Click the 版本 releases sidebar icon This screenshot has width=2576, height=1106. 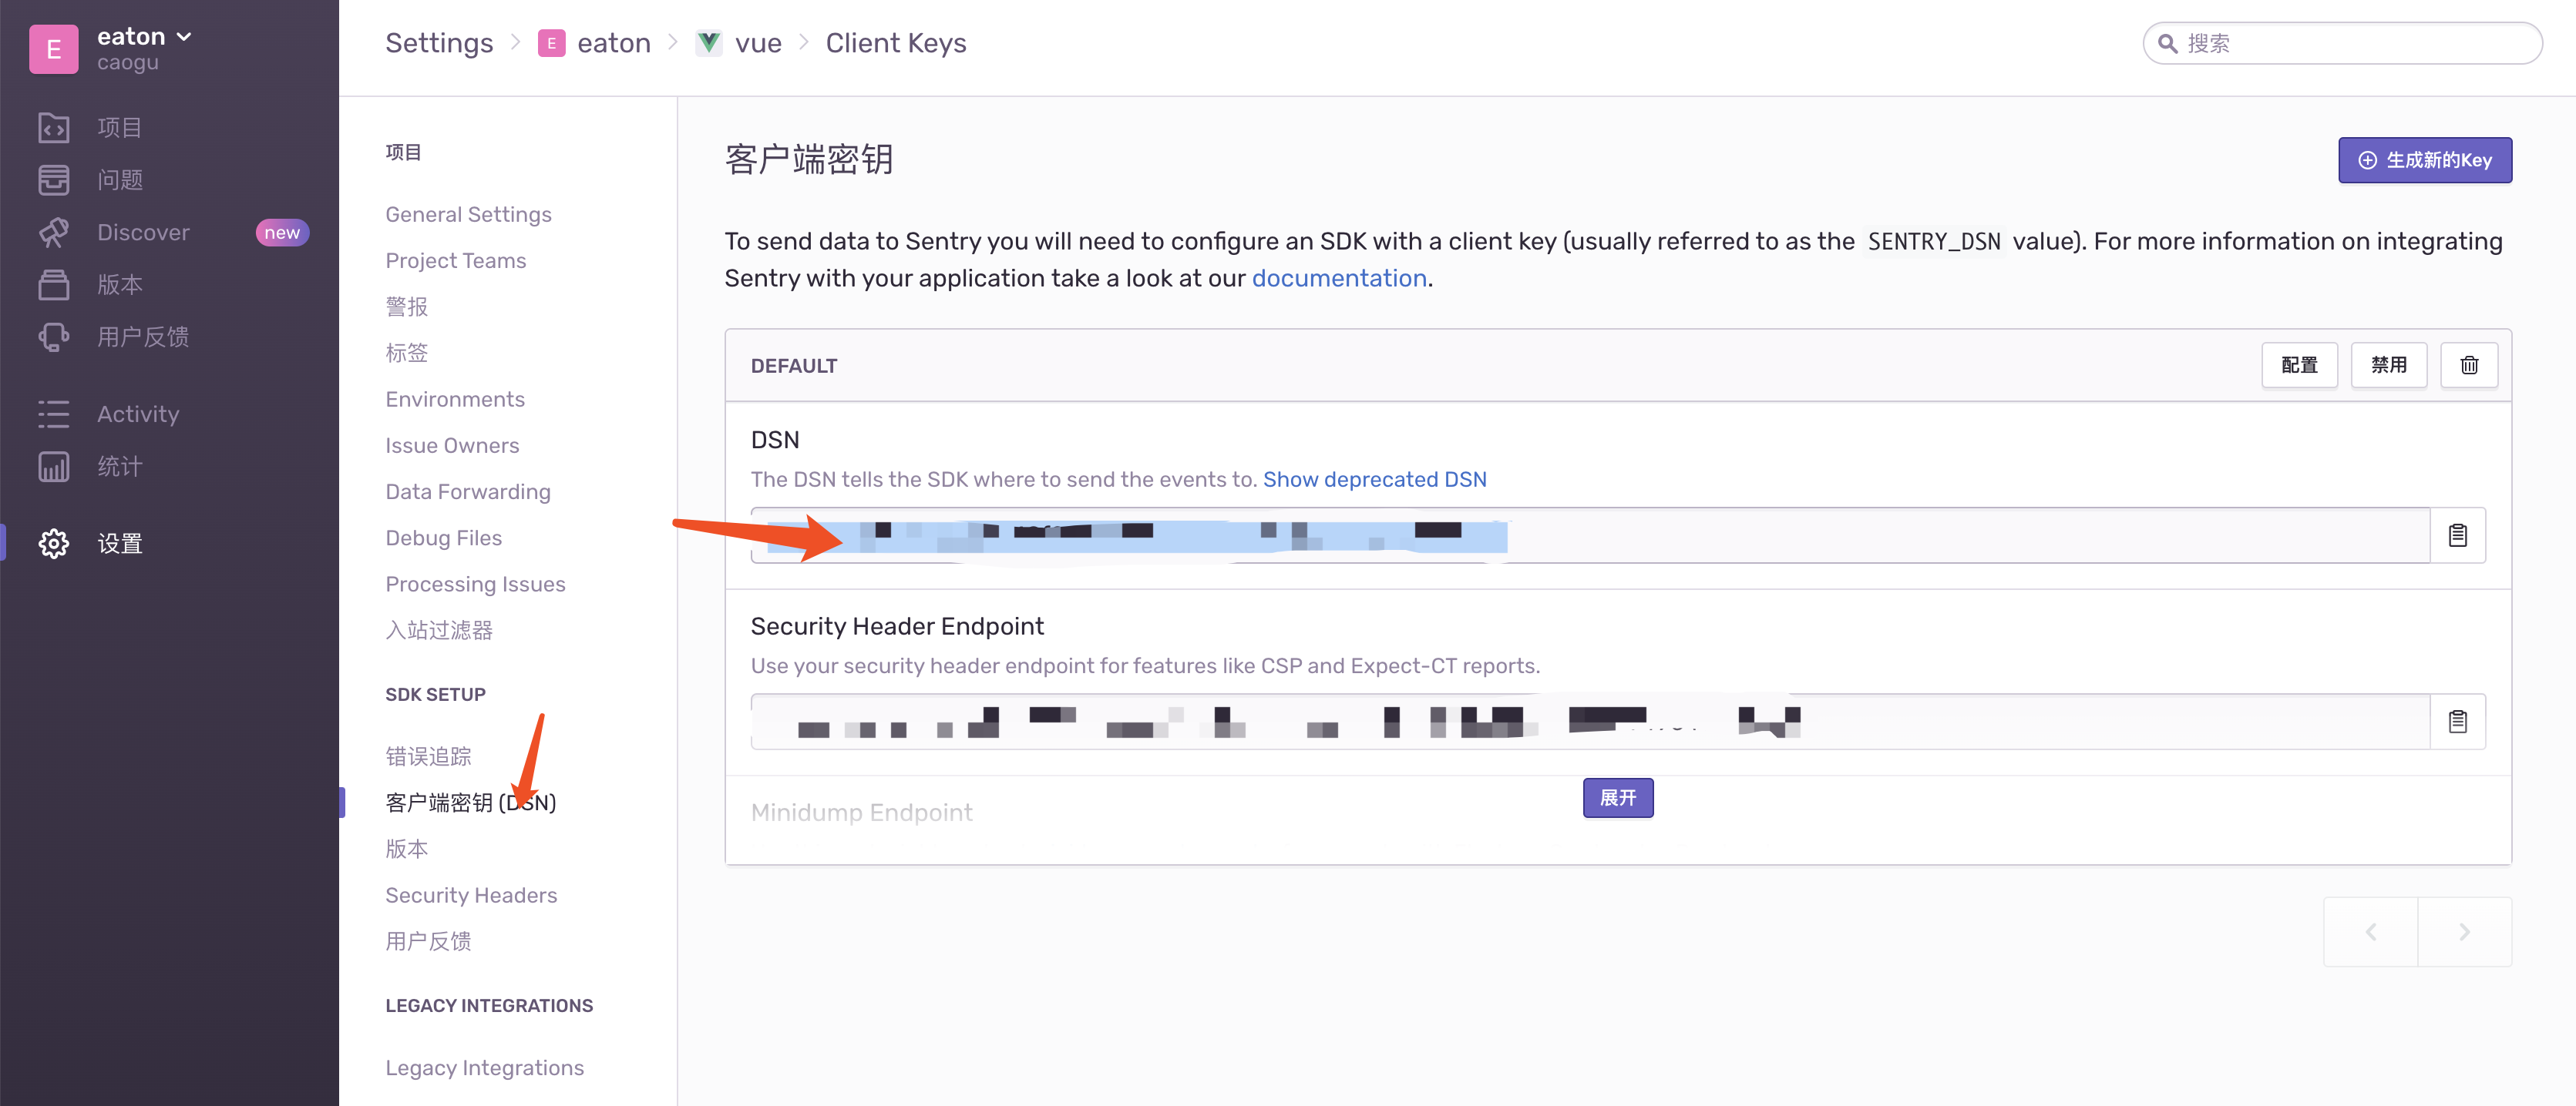(54, 285)
